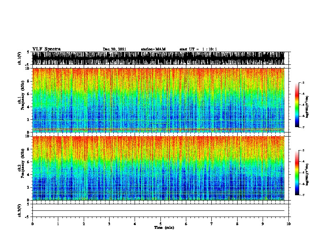Click the "ch.3(V)" axis label

(x=20, y=211)
